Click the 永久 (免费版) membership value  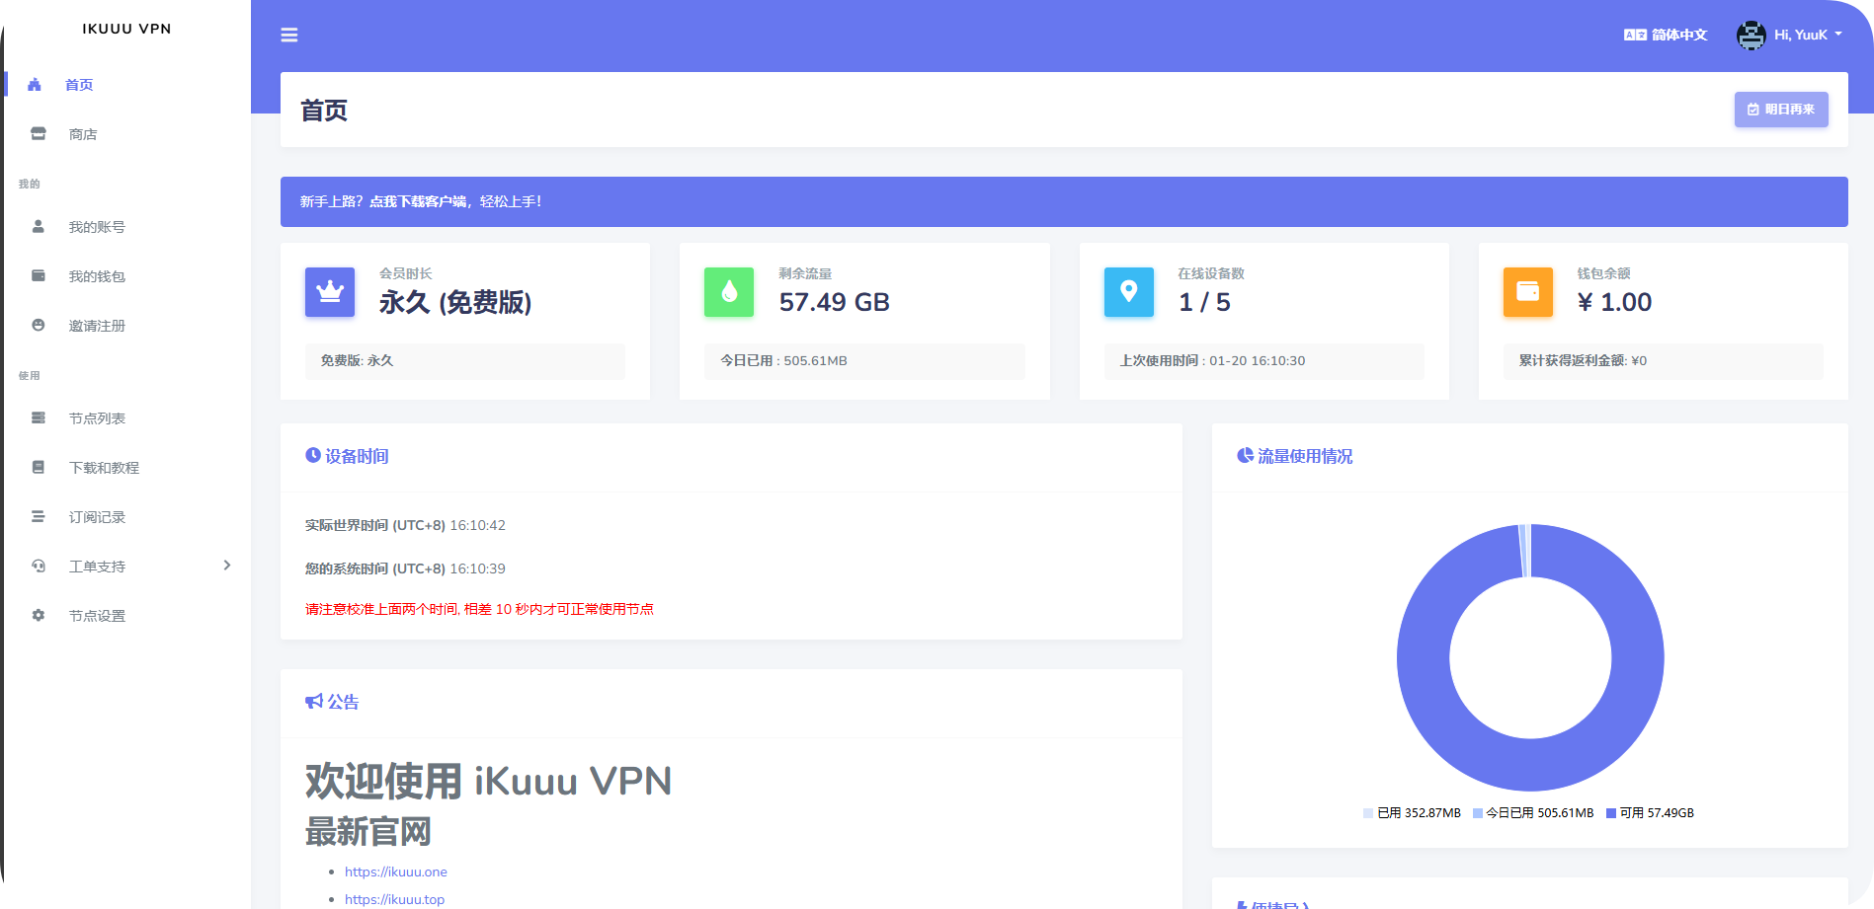click(x=455, y=302)
